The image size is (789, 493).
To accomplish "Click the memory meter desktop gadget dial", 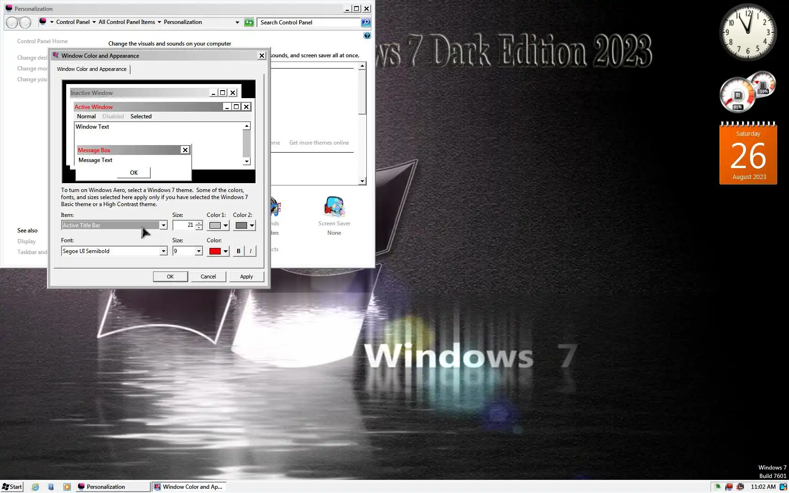I will coord(763,84).
